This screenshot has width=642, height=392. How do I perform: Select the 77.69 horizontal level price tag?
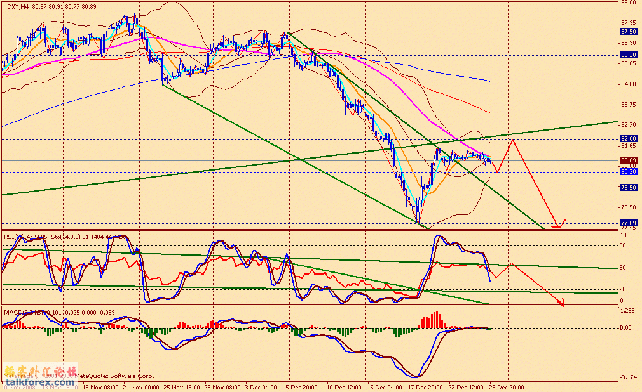pos(628,223)
